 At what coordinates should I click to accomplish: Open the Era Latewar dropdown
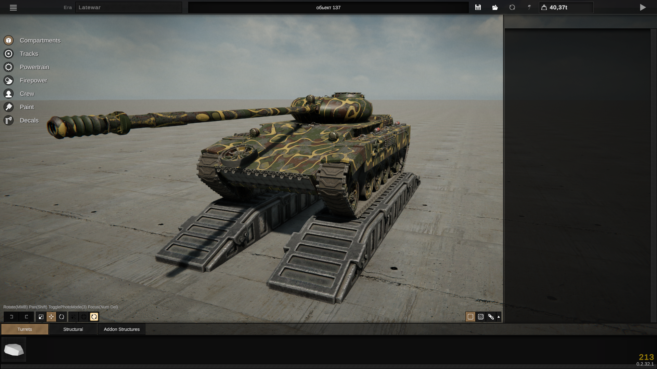tap(128, 8)
